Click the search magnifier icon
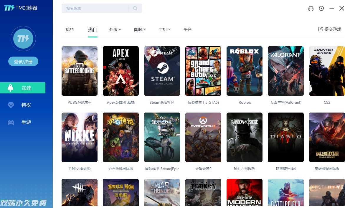345x208 pixels. point(135,8)
